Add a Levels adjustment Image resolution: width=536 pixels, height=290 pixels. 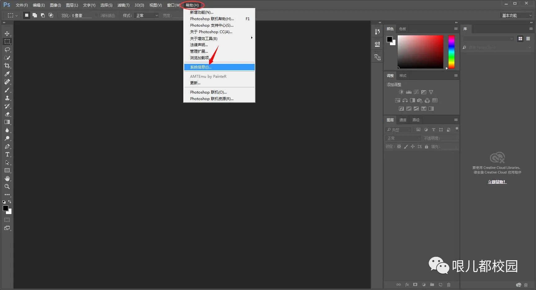click(409, 92)
